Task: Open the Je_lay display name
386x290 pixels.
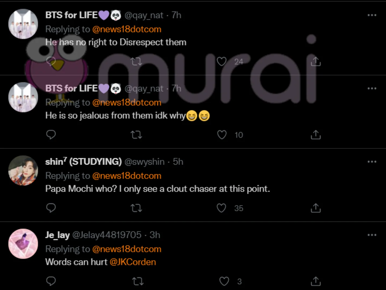Action: tap(58, 235)
